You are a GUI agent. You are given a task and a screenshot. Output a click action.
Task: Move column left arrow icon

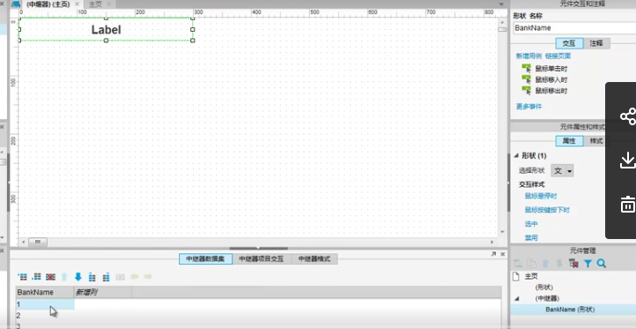pyautogui.click(x=134, y=277)
